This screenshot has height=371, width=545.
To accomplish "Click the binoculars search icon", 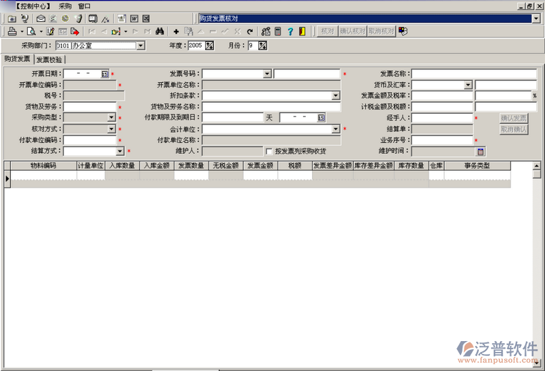I will tap(159, 31).
